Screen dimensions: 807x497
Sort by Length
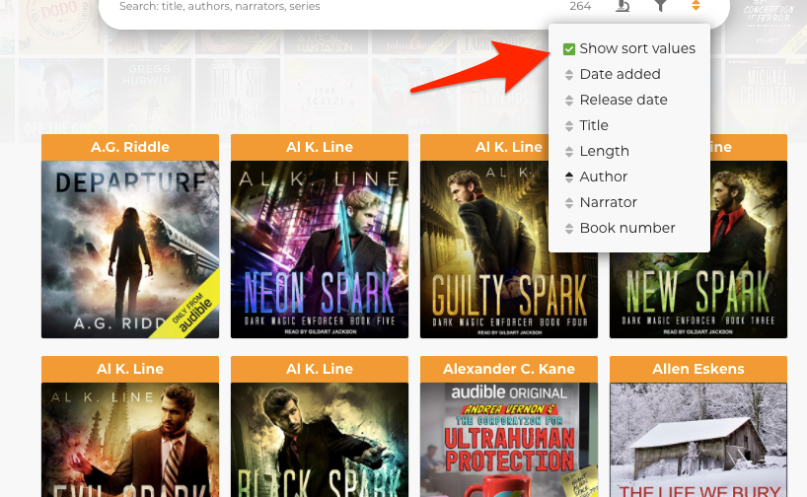coord(604,151)
